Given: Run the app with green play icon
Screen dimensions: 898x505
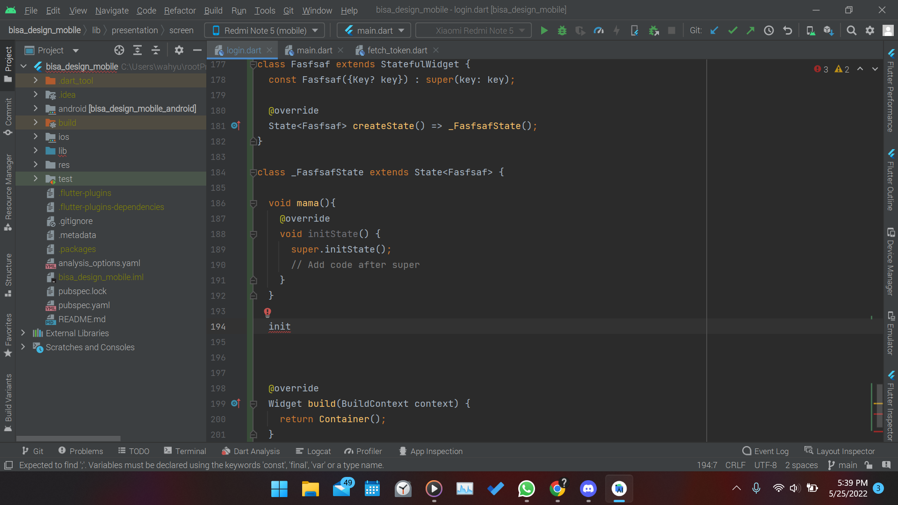Looking at the screenshot, I should 544,30.
